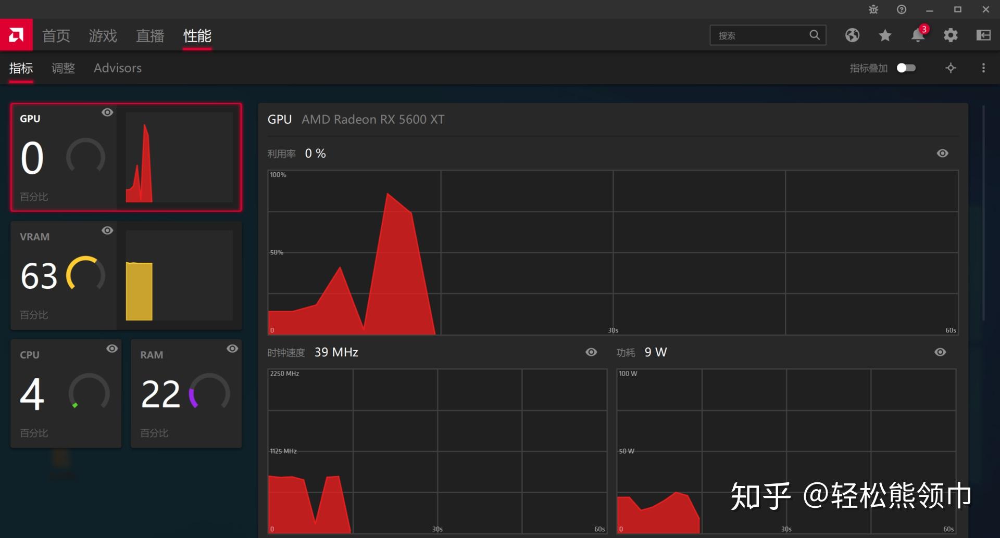Open settings gear icon
This screenshot has height=538, width=1000.
click(951, 35)
